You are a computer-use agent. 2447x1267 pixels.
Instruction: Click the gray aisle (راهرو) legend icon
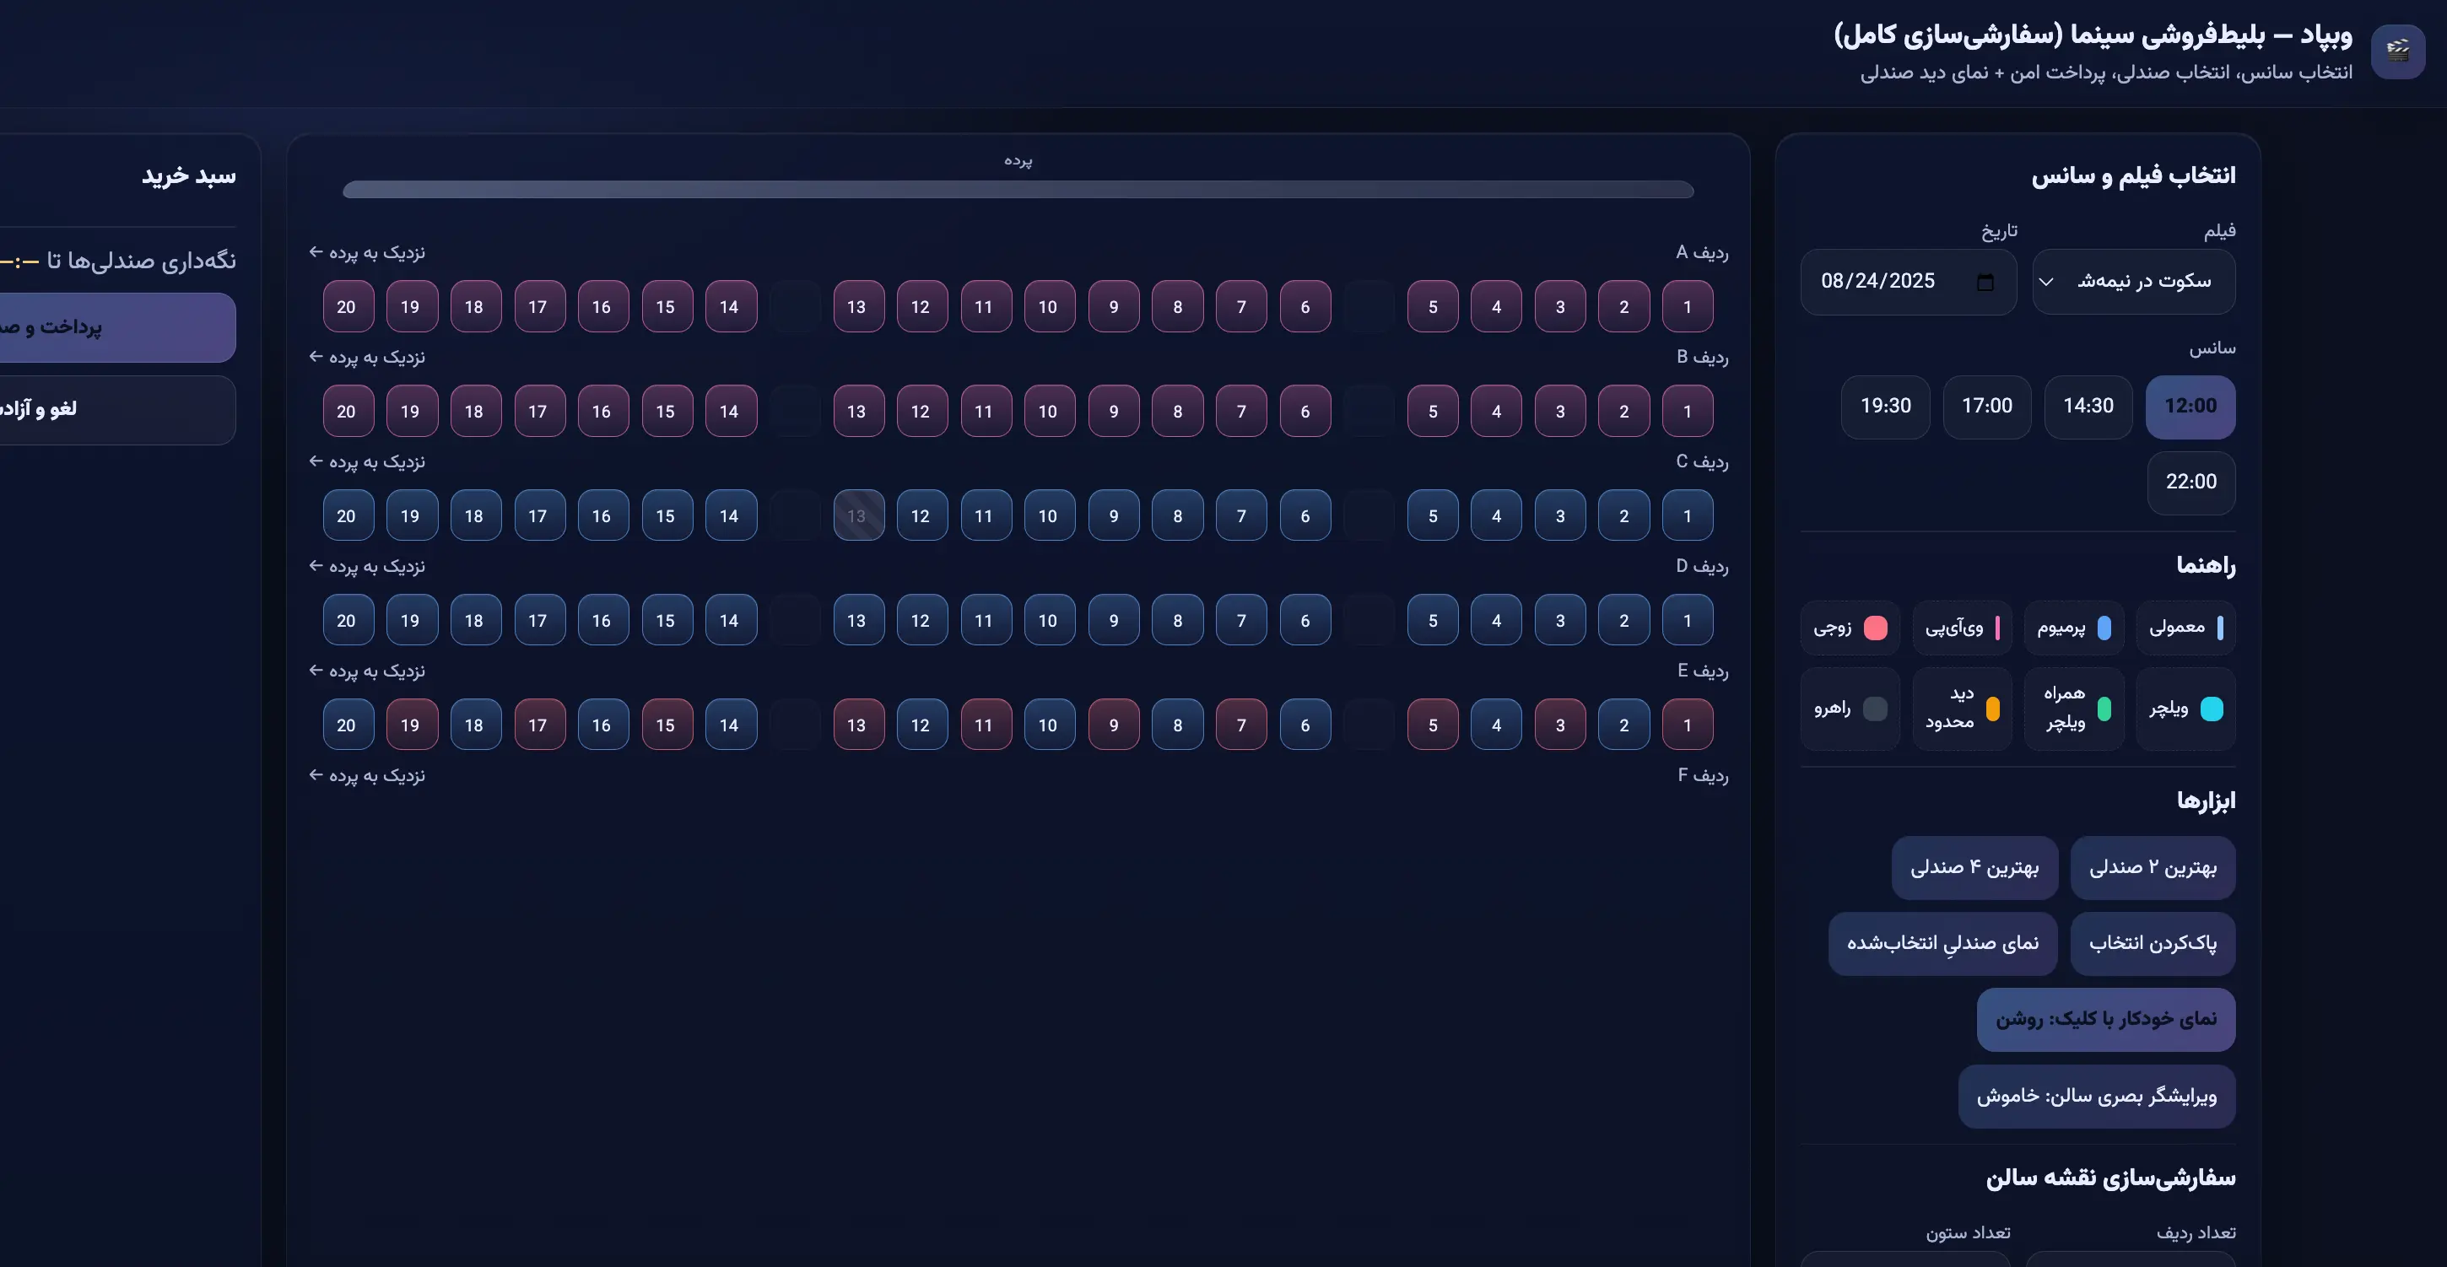pyautogui.click(x=1874, y=709)
